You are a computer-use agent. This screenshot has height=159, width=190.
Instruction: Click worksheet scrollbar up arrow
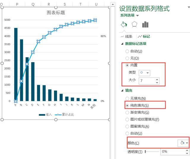(x=113, y=4)
